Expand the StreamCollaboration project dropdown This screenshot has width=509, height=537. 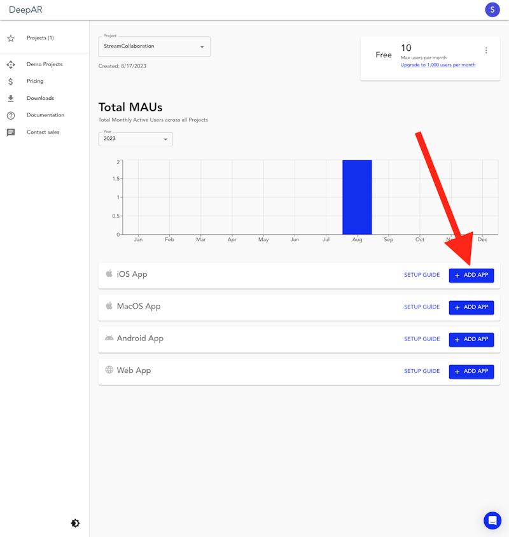click(x=155, y=46)
